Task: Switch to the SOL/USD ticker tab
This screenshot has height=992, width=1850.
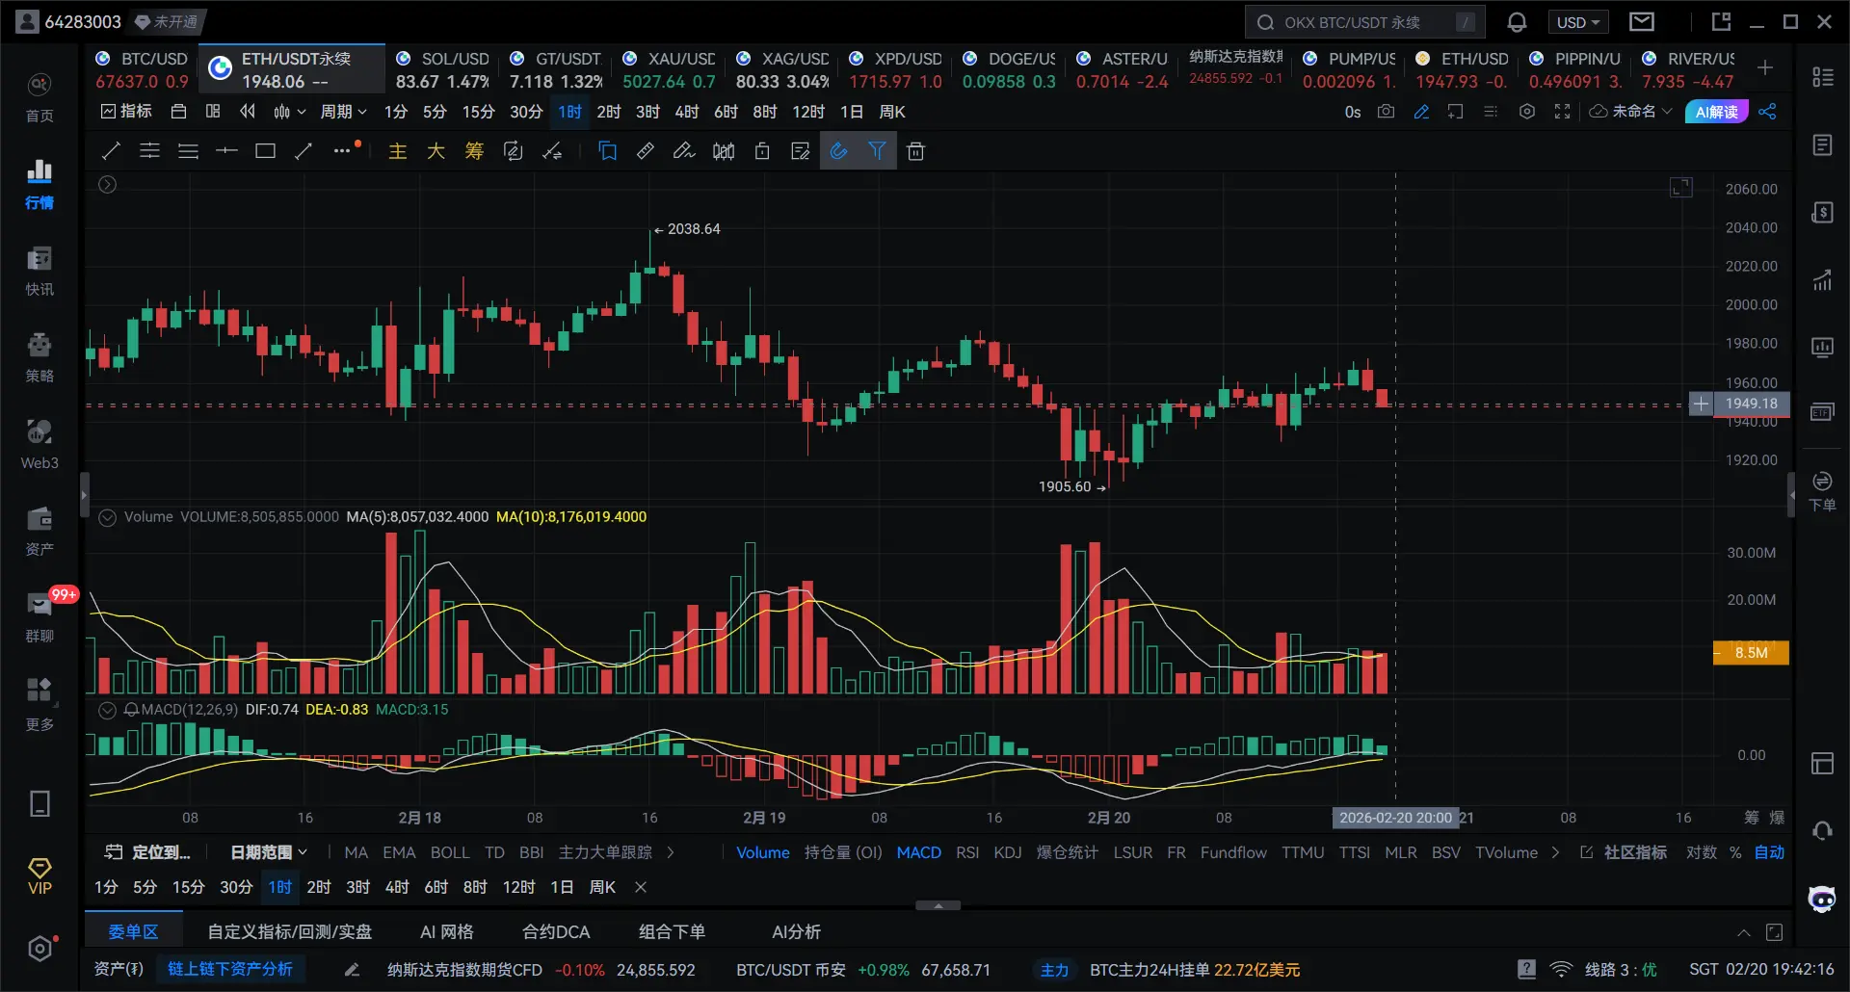Action: pyautogui.click(x=442, y=69)
